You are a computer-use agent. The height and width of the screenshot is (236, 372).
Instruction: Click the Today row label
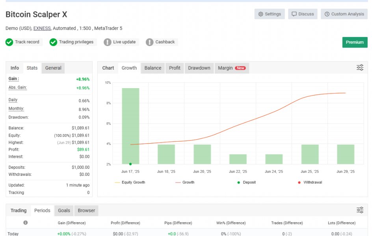(x=13, y=234)
